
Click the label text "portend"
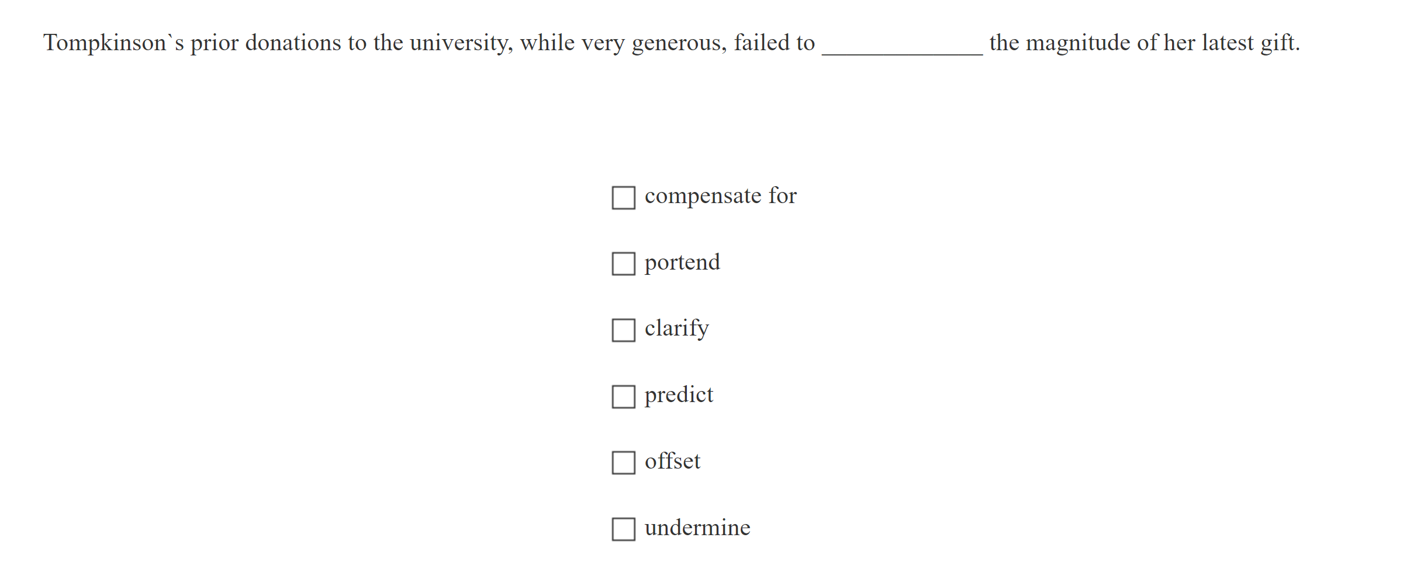(x=682, y=262)
